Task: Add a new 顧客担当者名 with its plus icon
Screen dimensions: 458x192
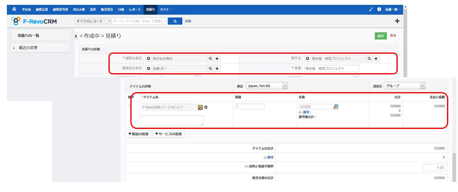Action: (217, 68)
